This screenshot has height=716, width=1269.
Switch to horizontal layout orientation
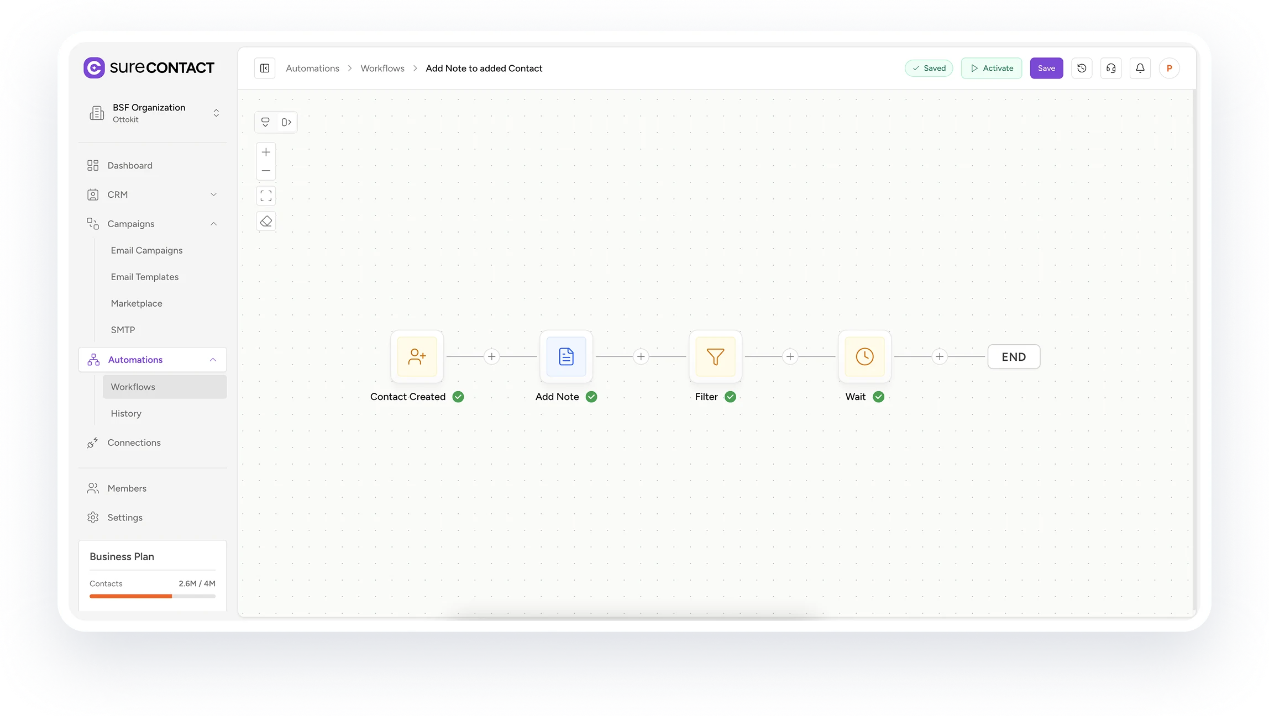(x=286, y=122)
